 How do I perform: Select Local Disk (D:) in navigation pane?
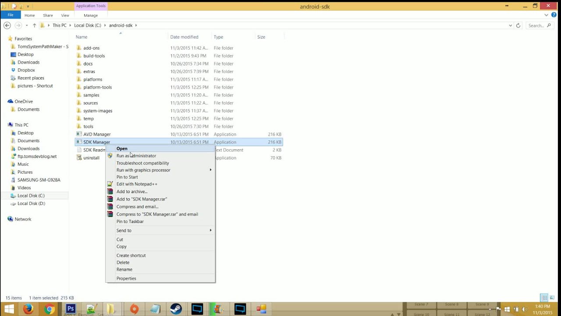[31, 204]
